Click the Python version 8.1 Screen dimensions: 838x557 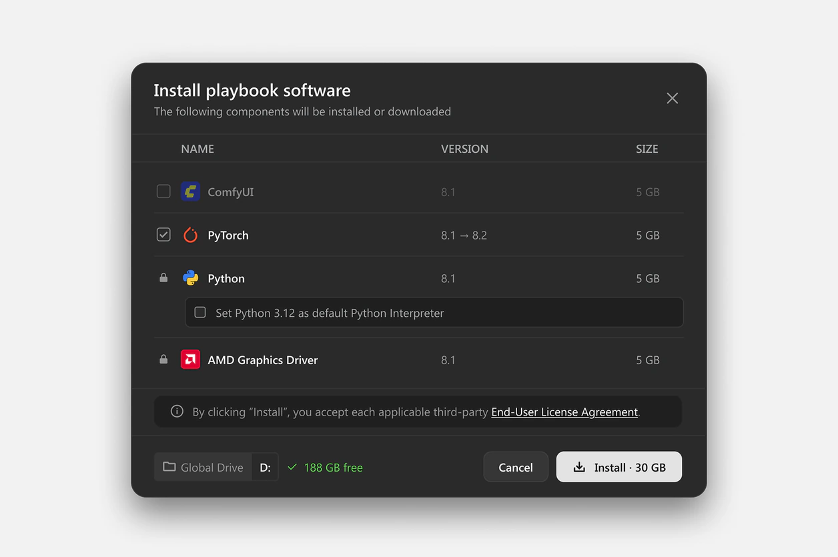click(x=448, y=279)
